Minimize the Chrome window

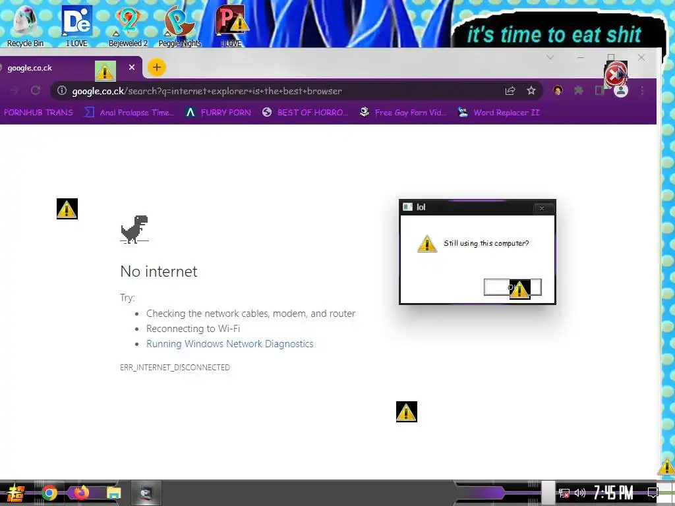[581, 57]
